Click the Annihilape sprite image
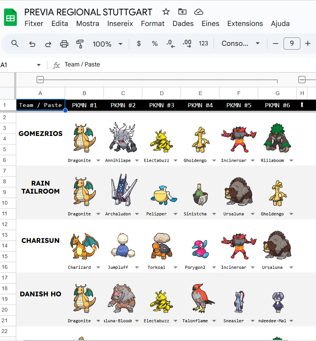 point(123,137)
